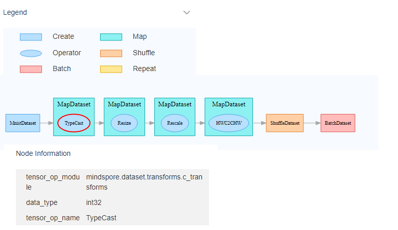Click the Shuffle legend swatch
The width and height of the screenshot is (398, 230).
[111, 53]
